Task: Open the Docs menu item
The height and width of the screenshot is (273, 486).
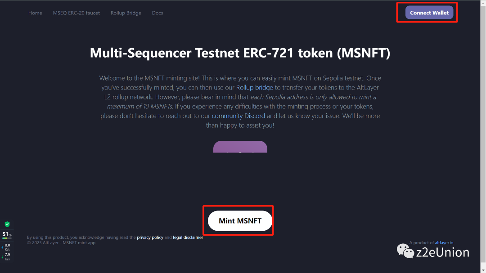Action: click(157, 13)
